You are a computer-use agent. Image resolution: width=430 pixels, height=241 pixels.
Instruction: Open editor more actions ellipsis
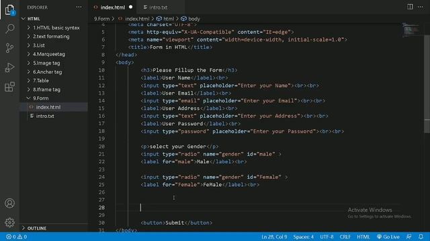tap(421, 7)
